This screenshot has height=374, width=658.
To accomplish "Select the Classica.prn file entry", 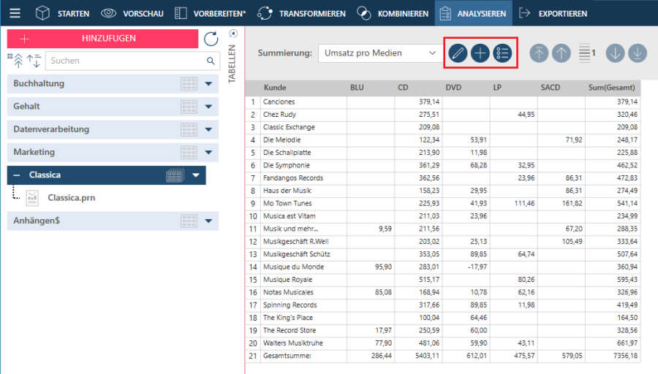I will click(x=71, y=197).
